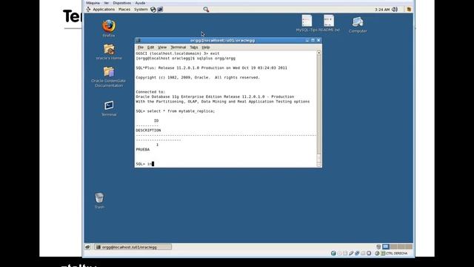The image size is (474, 267).
Task: Open the terminal's Tabs menu
Action: (194, 47)
